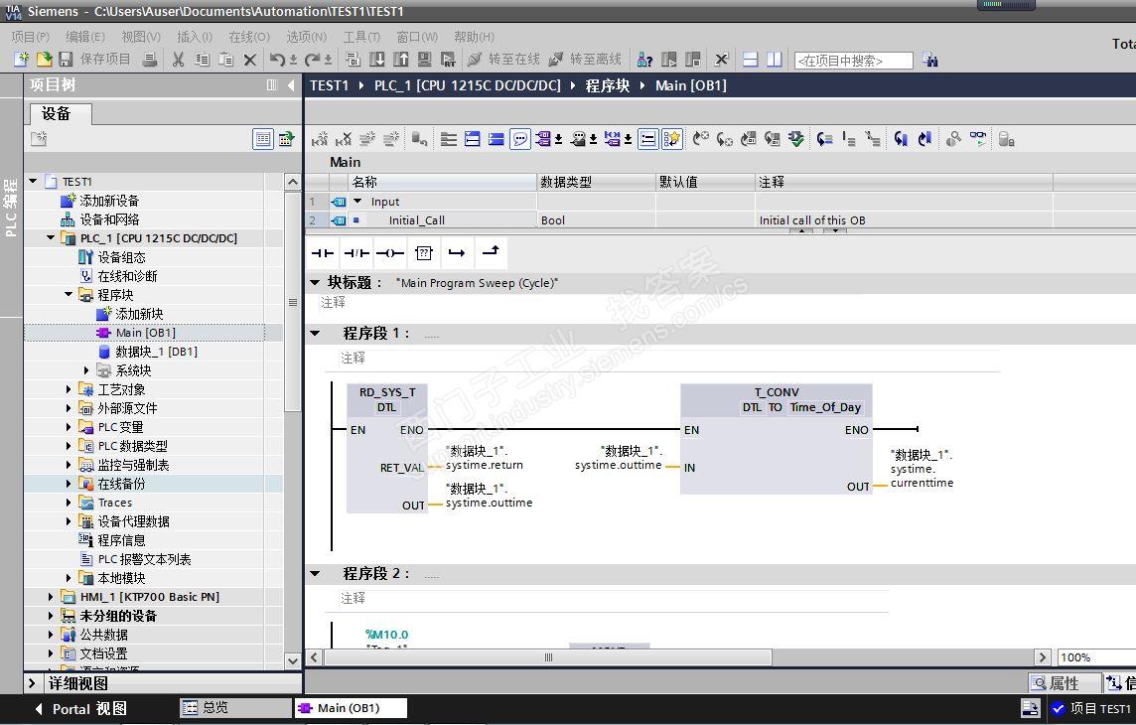The image size is (1136, 725).
Task: Insert normally open contact instruction
Action: [323, 253]
